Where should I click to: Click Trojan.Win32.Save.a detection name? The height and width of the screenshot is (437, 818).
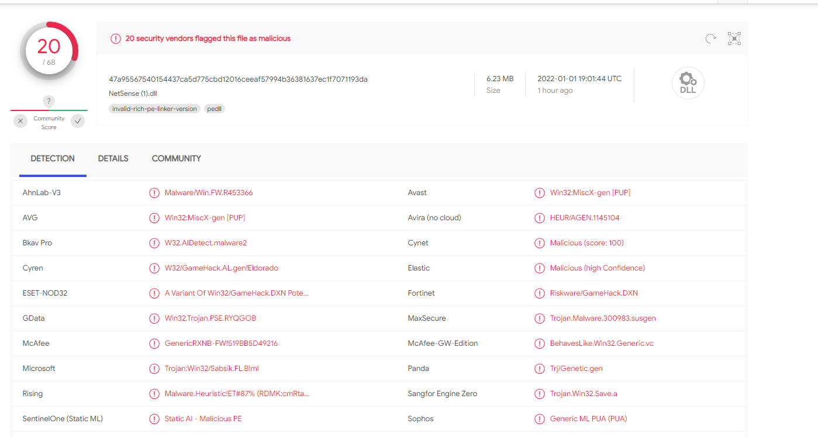click(x=584, y=394)
